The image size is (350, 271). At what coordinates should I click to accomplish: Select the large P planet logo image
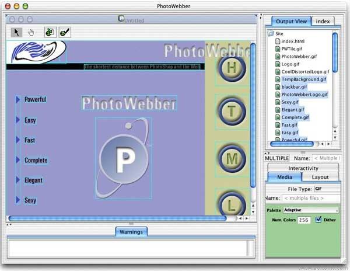tap(124, 158)
